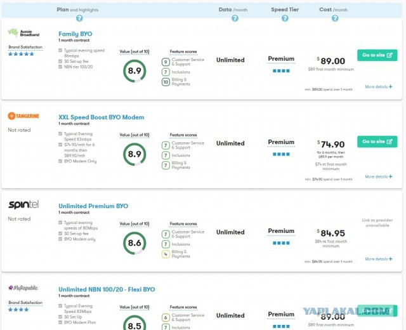Click Speed Tier column header
This screenshot has height=330, width=406.
coord(285,10)
